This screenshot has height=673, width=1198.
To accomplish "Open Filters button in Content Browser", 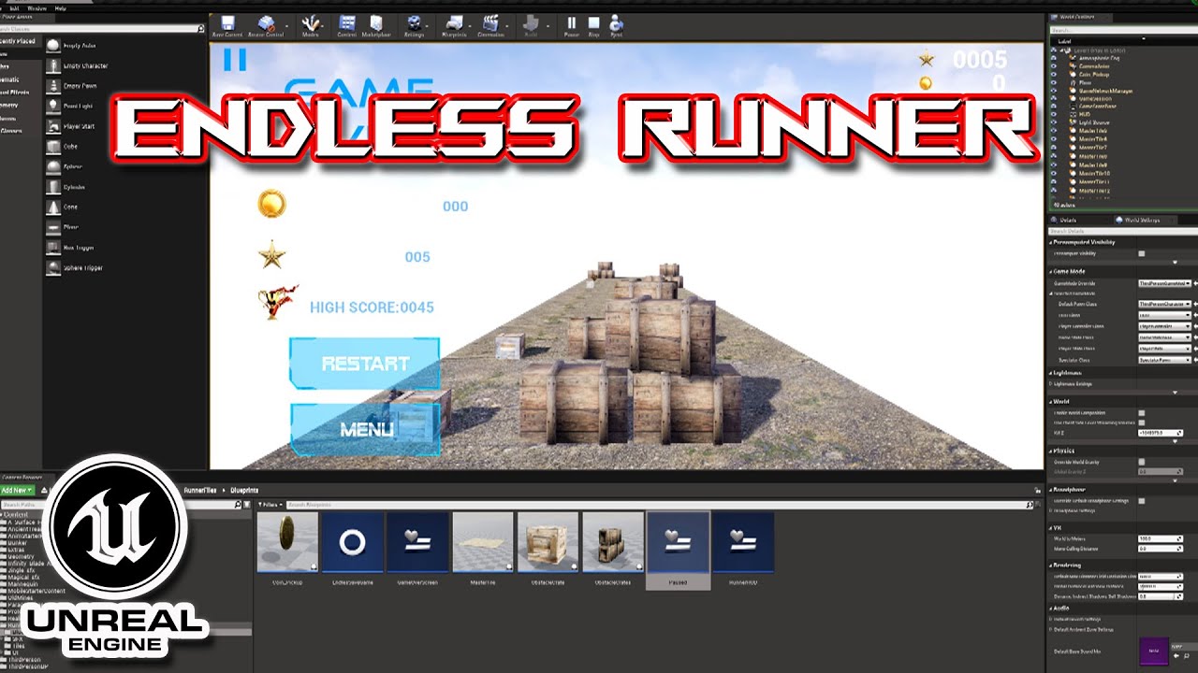I will [x=270, y=505].
